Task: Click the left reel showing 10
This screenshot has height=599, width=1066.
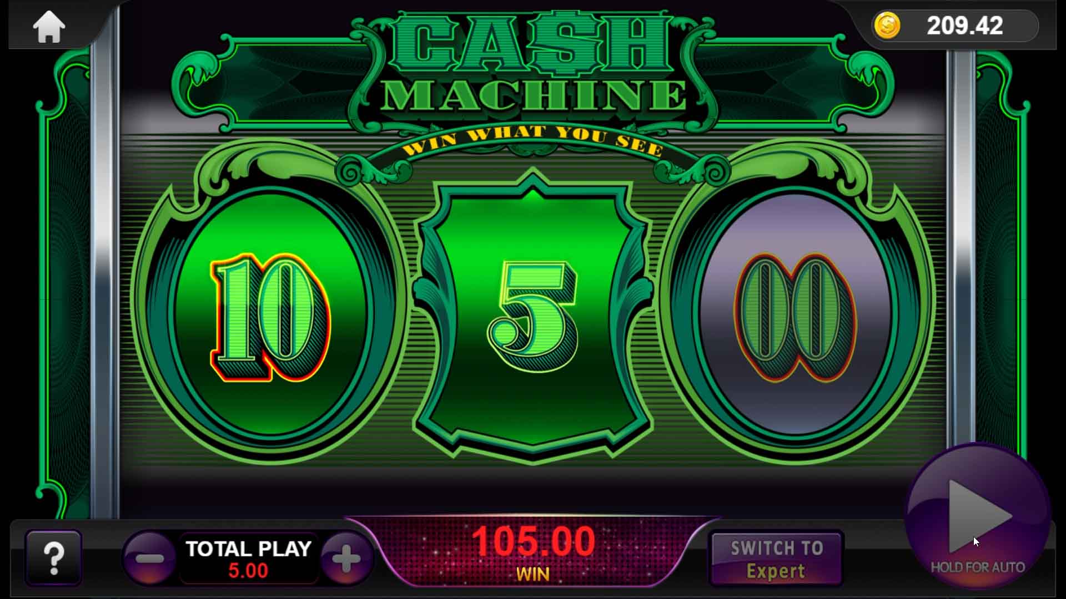Action: point(270,316)
